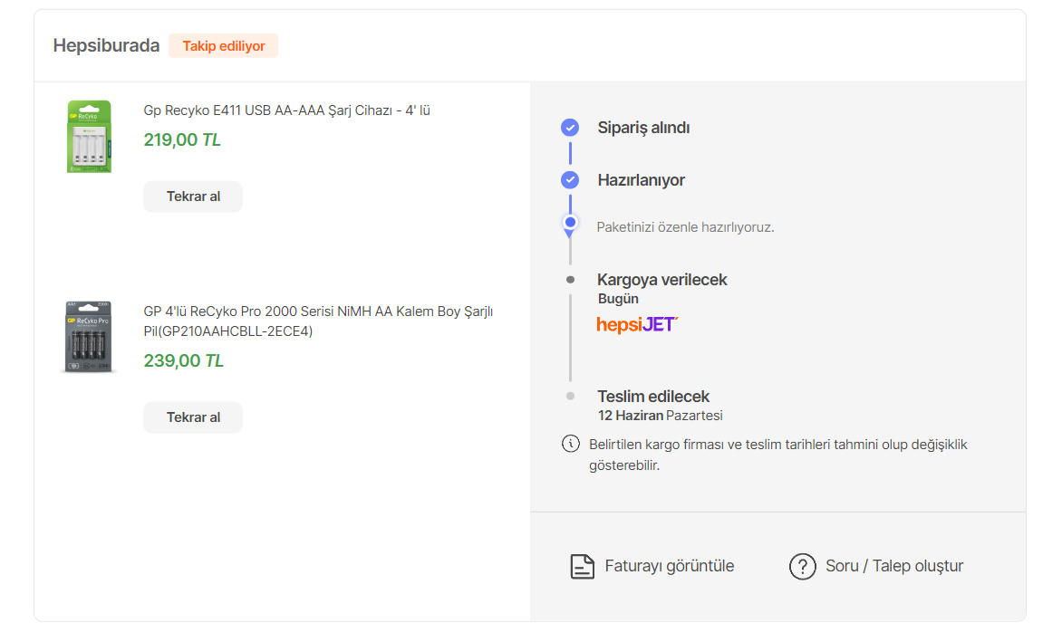The width and height of the screenshot is (1062, 642).
Task: Click the info icon beside delivery note
Action: tap(571, 444)
